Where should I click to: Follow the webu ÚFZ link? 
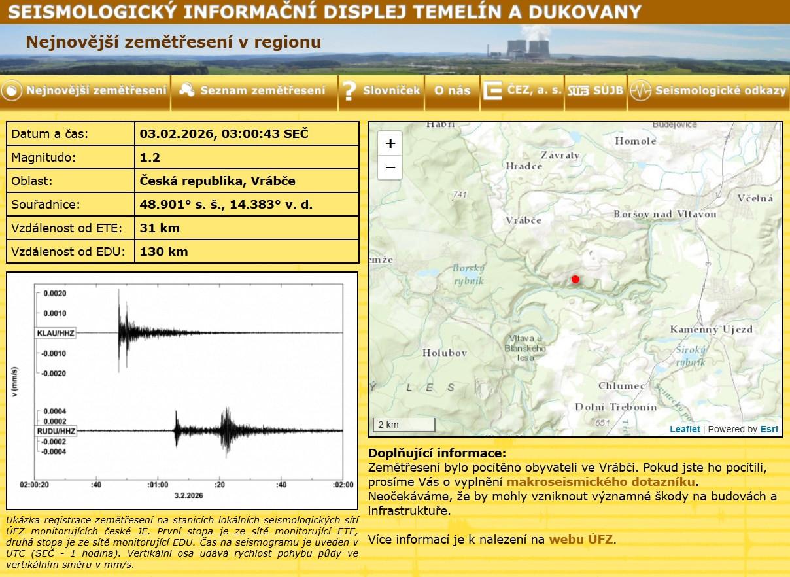point(581,540)
